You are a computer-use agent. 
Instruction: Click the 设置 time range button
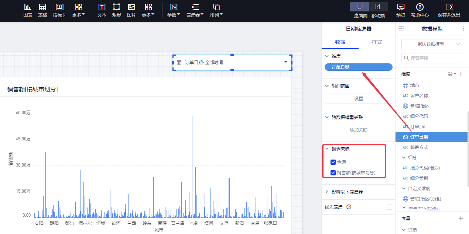click(358, 99)
